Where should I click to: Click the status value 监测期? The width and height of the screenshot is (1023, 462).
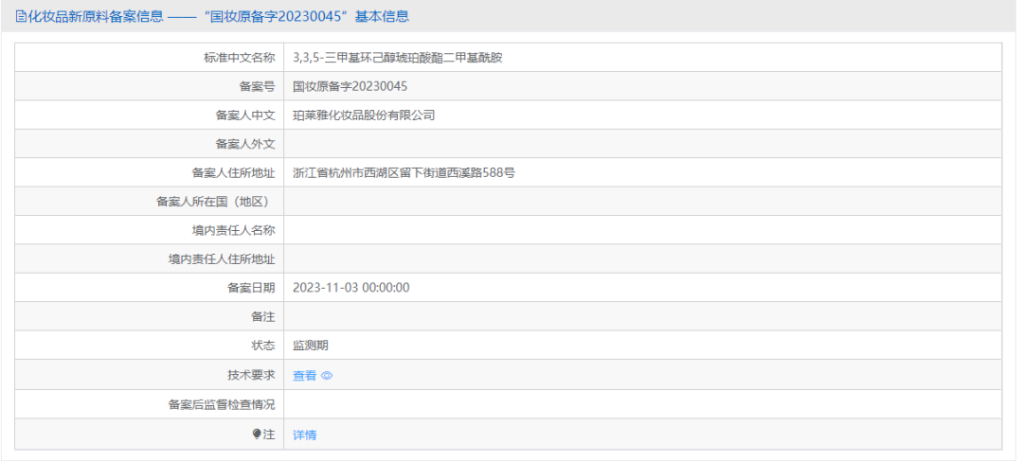[x=311, y=346]
